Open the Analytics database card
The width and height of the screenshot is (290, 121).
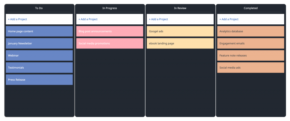(x=251, y=31)
